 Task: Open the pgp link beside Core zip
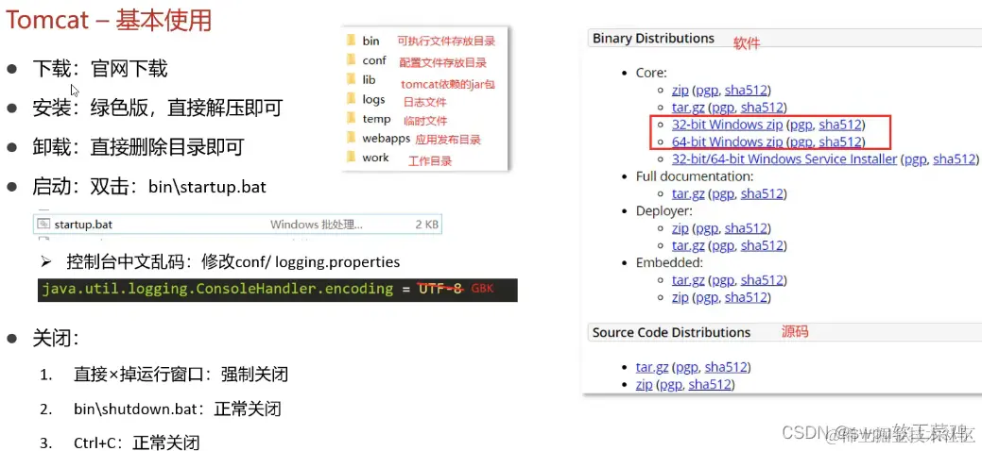(x=706, y=90)
